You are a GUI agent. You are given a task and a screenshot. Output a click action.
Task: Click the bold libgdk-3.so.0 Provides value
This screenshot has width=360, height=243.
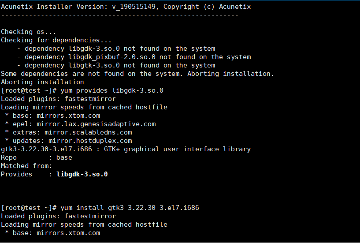82,174
